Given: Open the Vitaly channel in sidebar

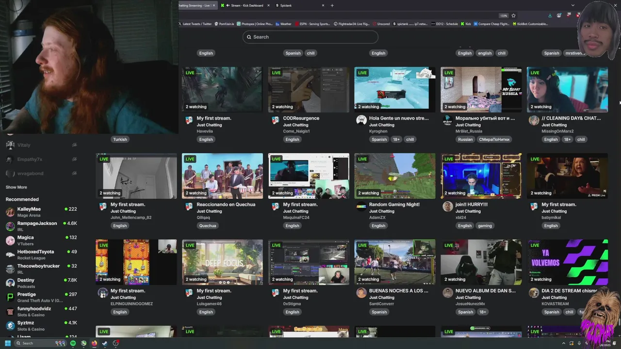Looking at the screenshot, I should click(41, 145).
